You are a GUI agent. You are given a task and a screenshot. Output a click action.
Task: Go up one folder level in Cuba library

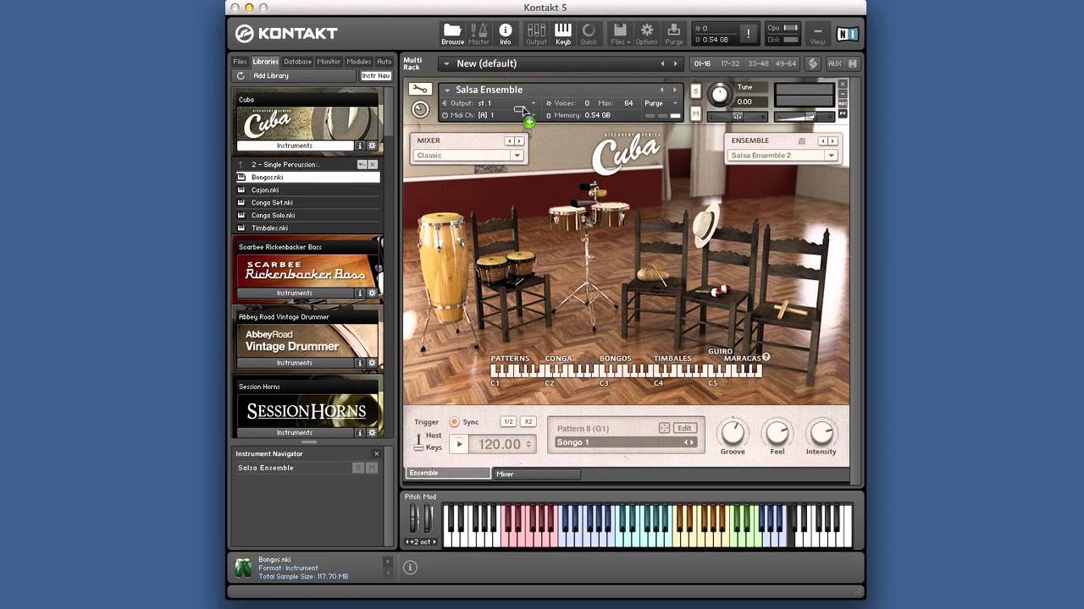[x=241, y=164]
